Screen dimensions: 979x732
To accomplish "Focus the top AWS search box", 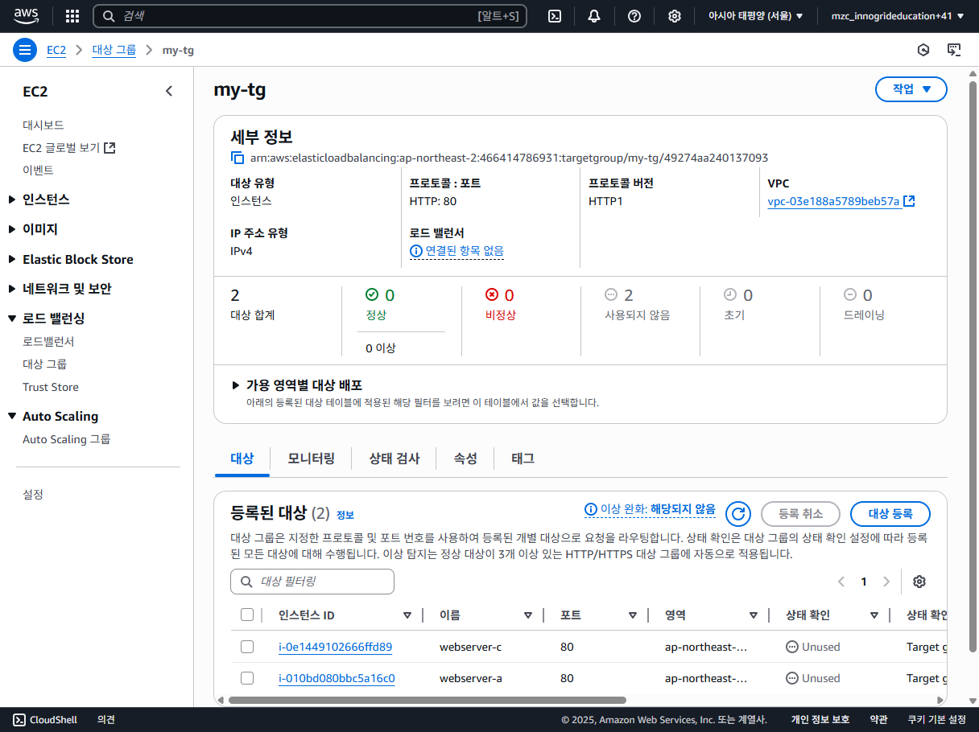I will coord(310,16).
